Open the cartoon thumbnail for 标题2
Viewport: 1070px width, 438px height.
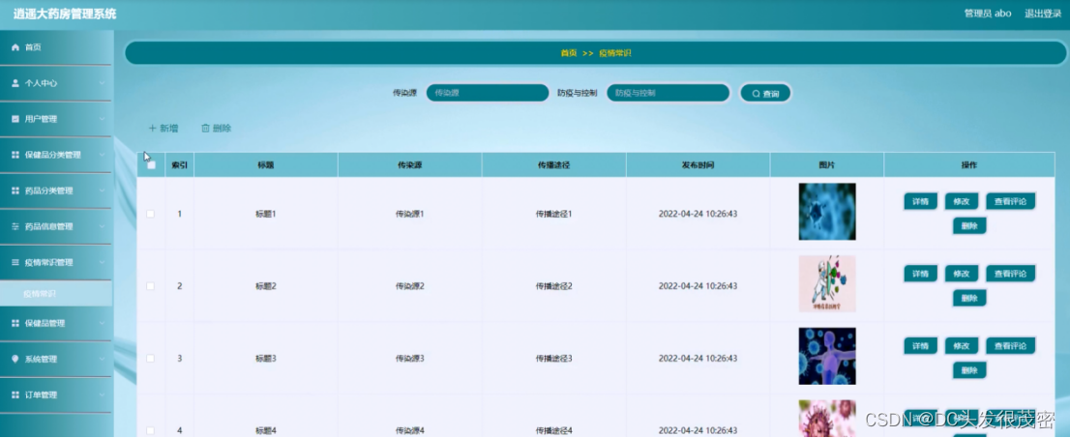coord(827,284)
